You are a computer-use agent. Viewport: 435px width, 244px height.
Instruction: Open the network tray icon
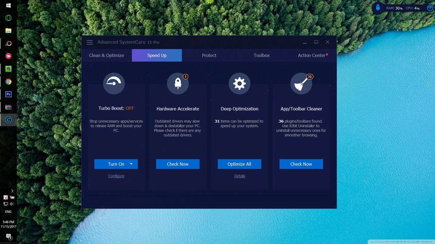5,204
